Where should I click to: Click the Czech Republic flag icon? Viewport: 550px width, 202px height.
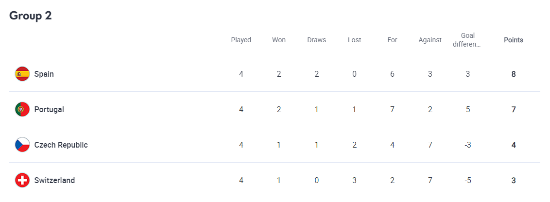pyautogui.click(x=22, y=145)
